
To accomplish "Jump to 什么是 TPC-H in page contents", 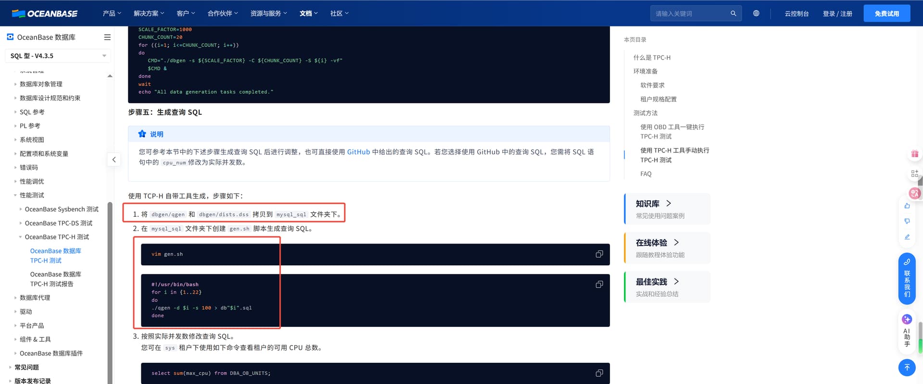I will pos(652,58).
